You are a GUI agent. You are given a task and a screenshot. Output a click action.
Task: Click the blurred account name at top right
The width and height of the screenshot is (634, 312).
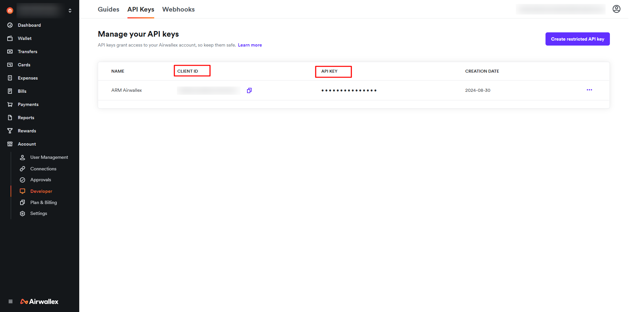pyautogui.click(x=561, y=9)
